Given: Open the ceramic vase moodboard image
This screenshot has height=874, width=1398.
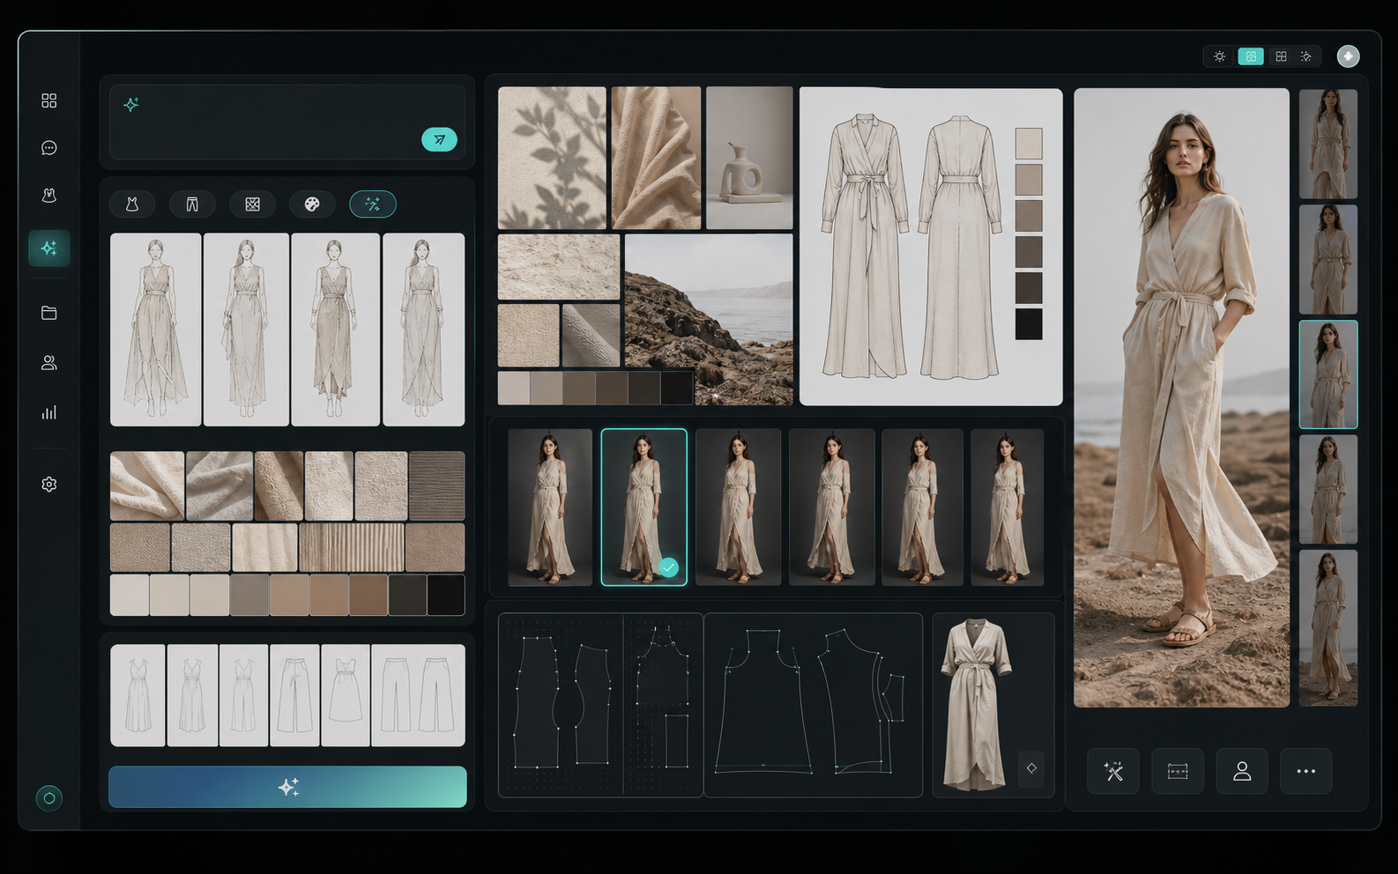Looking at the screenshot, I should coord(749,158).
